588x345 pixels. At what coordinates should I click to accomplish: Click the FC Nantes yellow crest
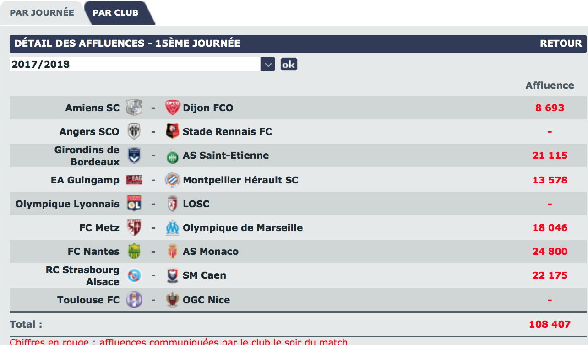click(x=134, y=251)
